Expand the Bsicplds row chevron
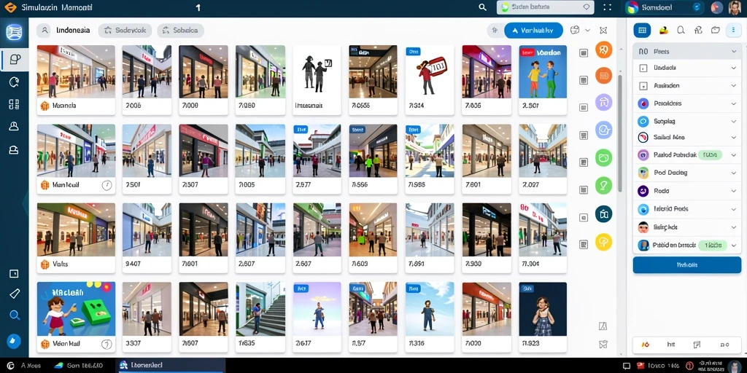 [734, 227]
